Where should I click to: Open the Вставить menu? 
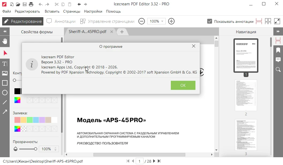52,11
